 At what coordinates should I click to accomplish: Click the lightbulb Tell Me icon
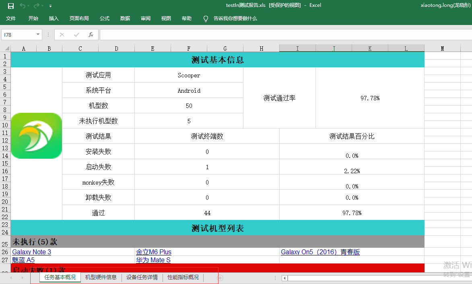(x=206, y=19)
